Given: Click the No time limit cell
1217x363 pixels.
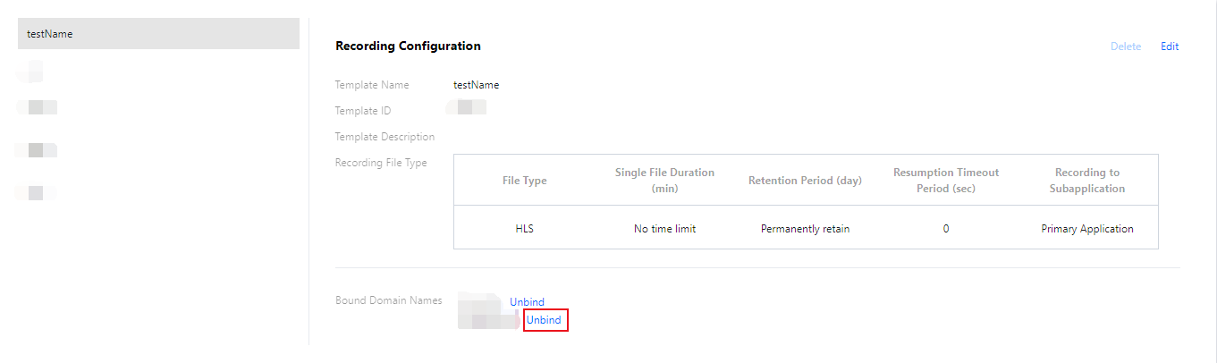Looking at the screenshot, I should tap(664, 229).
